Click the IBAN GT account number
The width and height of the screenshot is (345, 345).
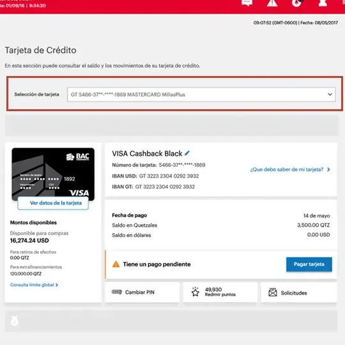tap(165, 187)
